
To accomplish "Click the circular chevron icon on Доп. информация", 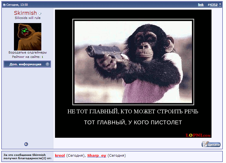I will (x=48, y=64).
